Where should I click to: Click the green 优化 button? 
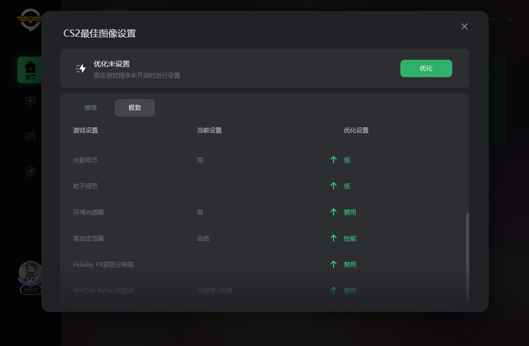[426, 69]
